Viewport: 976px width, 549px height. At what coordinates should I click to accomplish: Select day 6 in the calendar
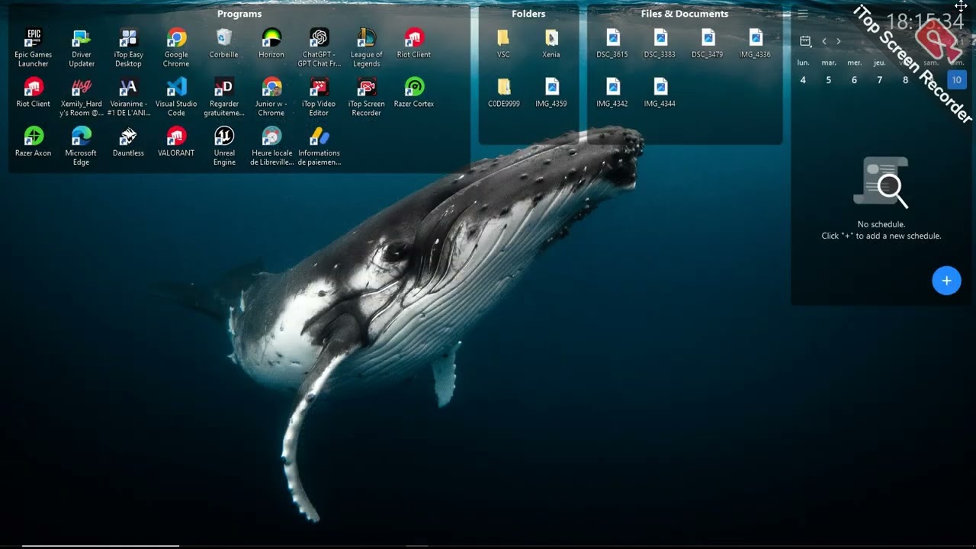point(854,80)
